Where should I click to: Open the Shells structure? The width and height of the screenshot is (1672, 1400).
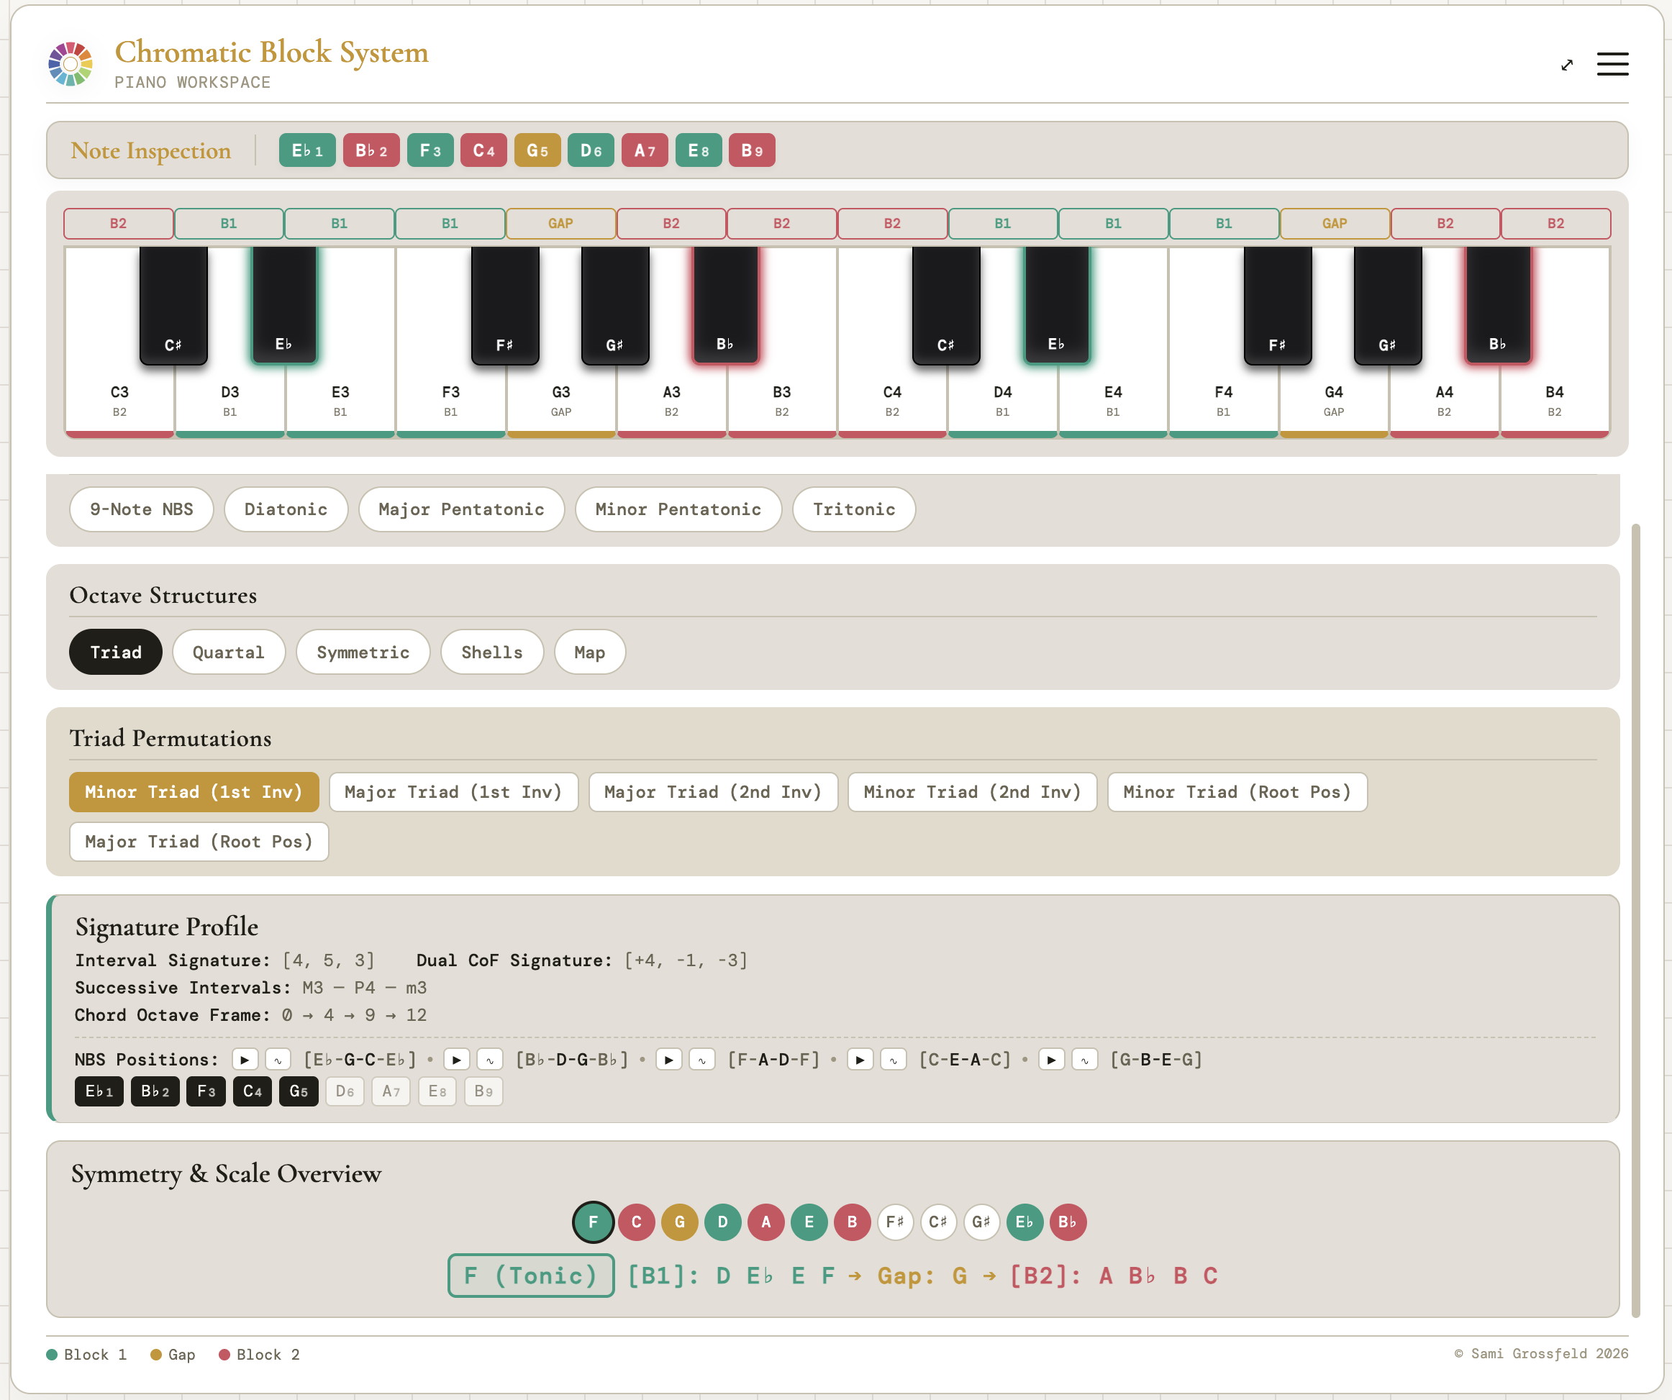tap(492, 653)
